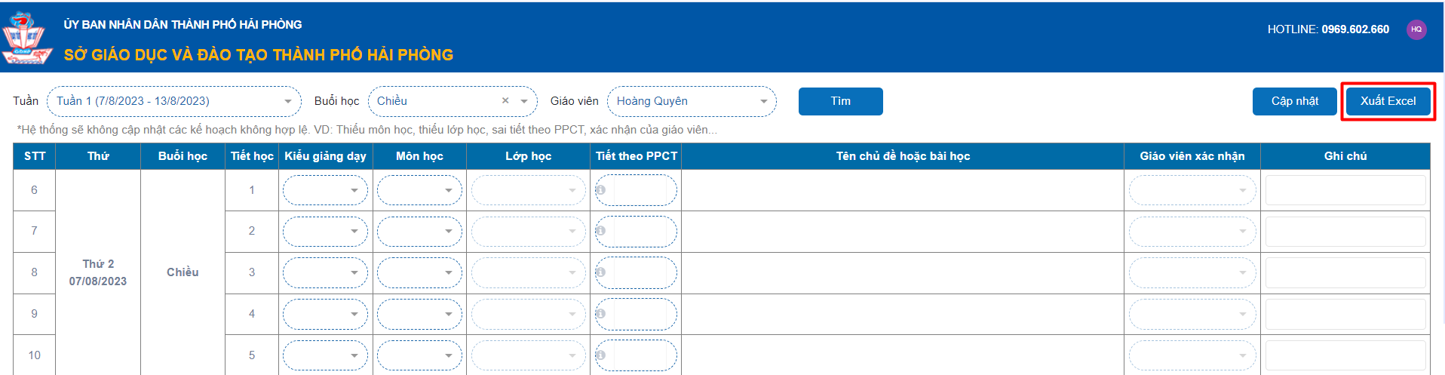
Task: Click info icon in Tiết học 1 row
Action: (x=601, y=190)
